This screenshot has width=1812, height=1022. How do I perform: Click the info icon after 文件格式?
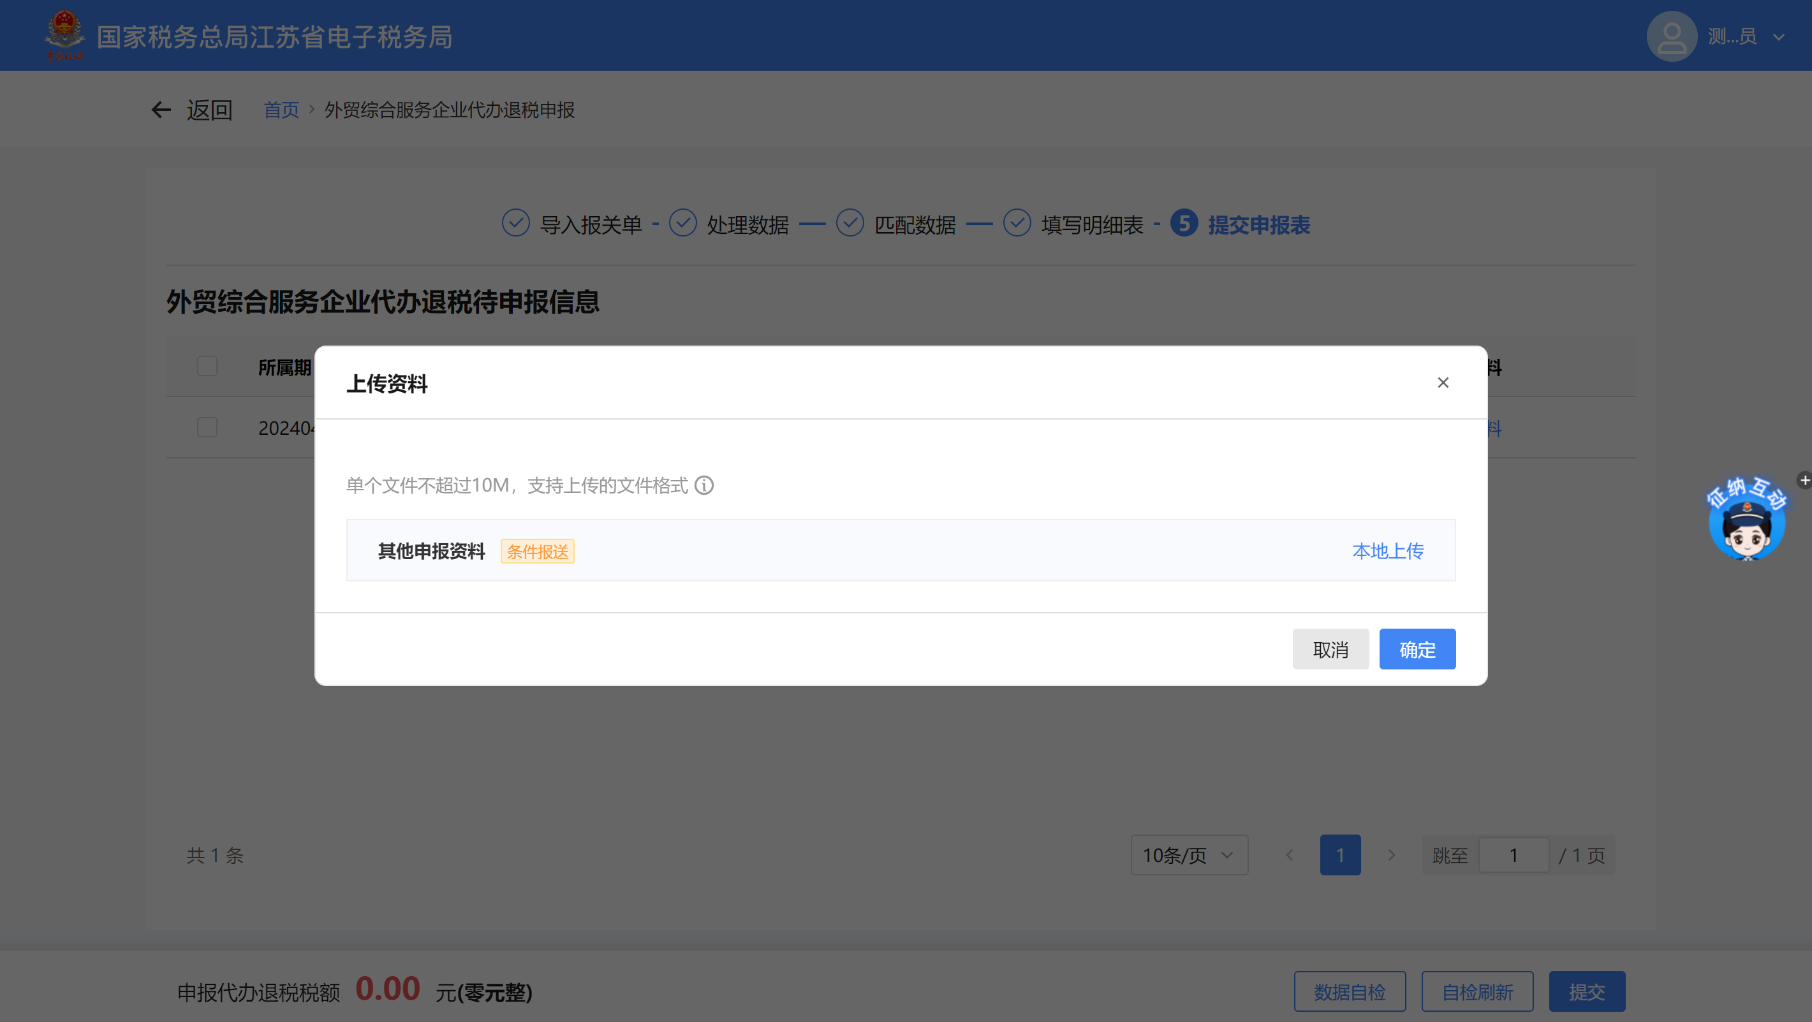pos(704,485)
